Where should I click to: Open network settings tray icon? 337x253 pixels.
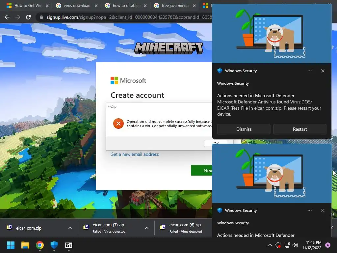coord(287,245)
